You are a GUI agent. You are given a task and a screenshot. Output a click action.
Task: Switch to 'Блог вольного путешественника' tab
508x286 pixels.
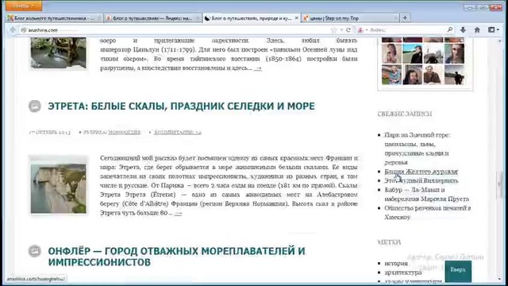coord(54,18)
